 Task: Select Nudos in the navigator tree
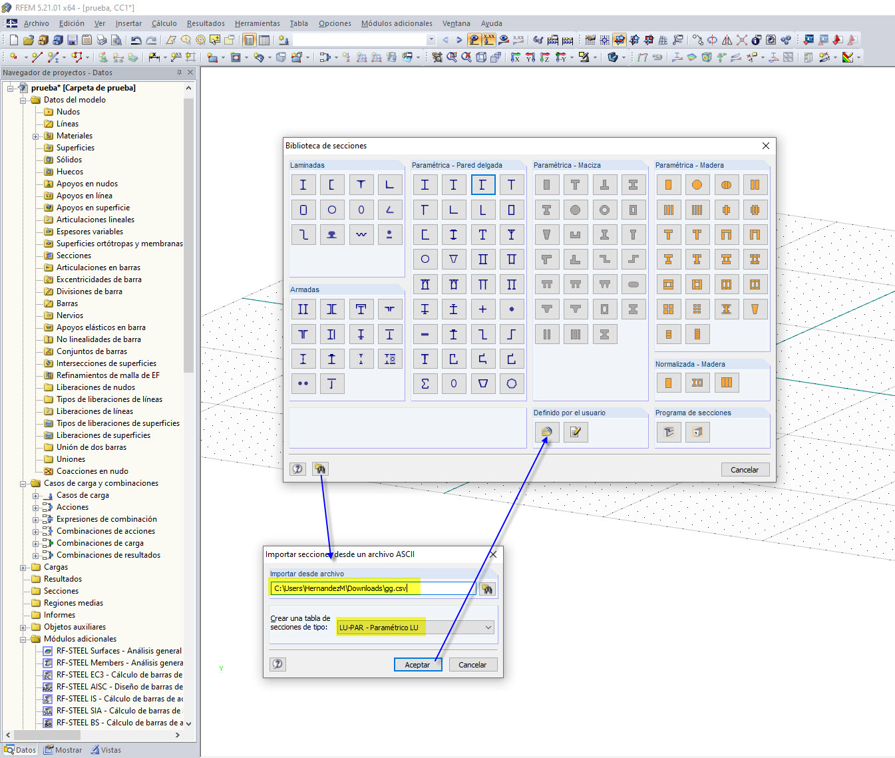(68, 112)
